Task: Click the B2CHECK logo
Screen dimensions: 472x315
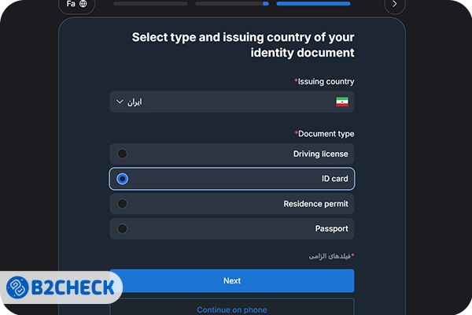Action: click(61, 287)
